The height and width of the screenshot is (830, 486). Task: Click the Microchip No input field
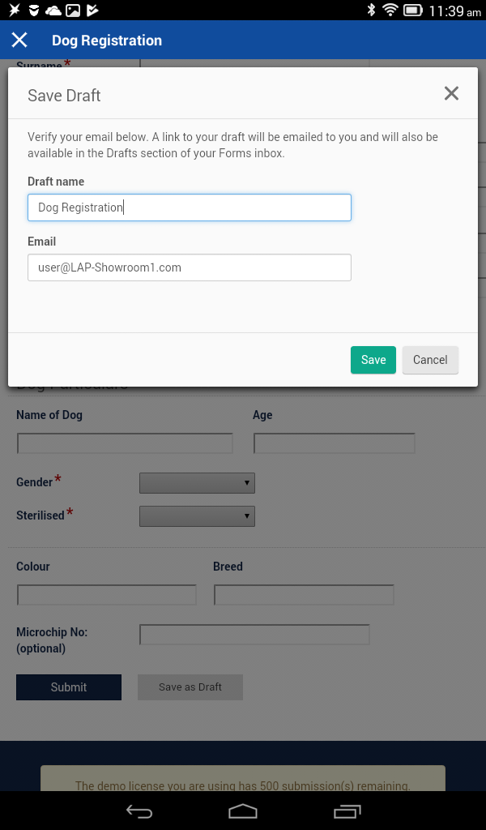pos(254,635)
